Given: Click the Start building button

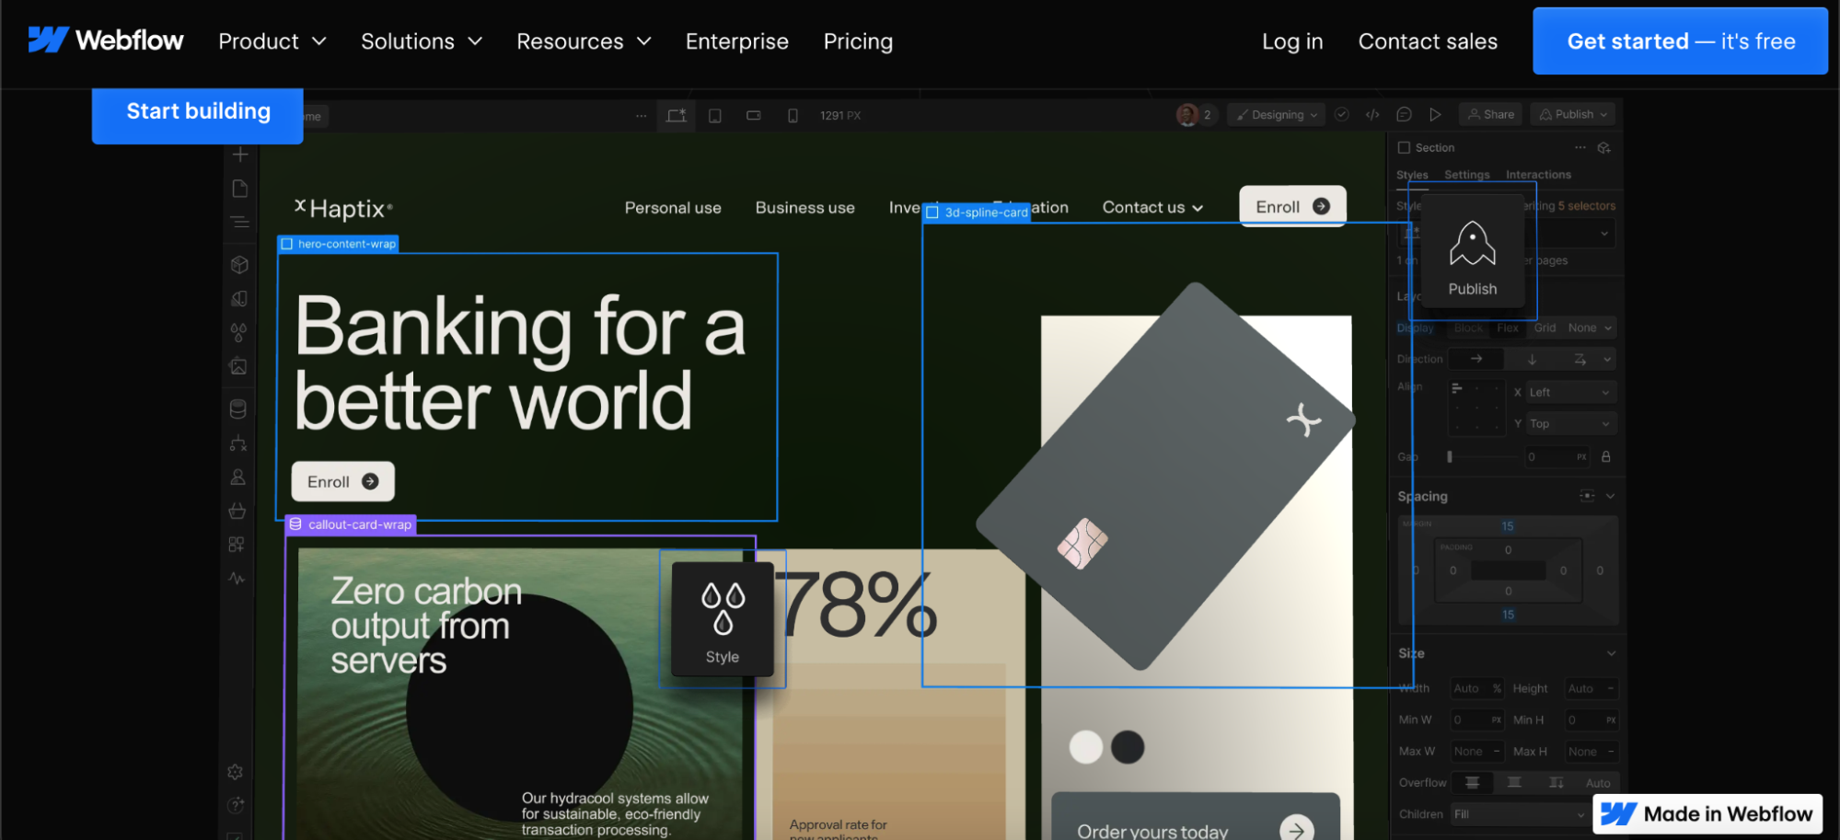Looking at the screenshot, I should 197,111.
